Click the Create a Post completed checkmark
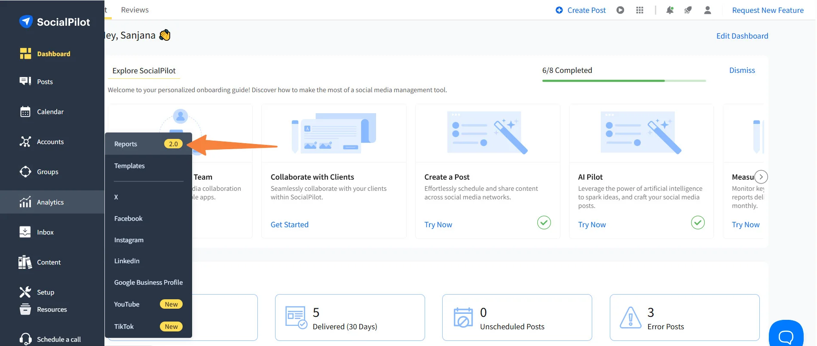The width and height of the screenshot is (817, 346). pyautogui.click(x=544, y=223)
